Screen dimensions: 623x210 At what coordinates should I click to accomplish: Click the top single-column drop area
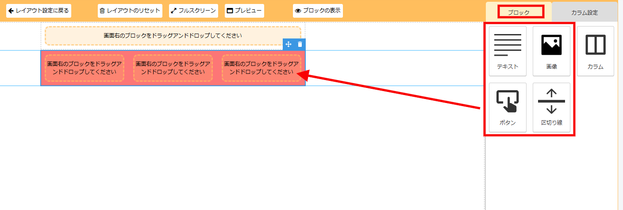click(173, 35)
